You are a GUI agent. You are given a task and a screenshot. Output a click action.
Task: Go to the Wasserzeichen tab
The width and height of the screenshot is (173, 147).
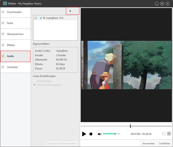tap(16, 34)
